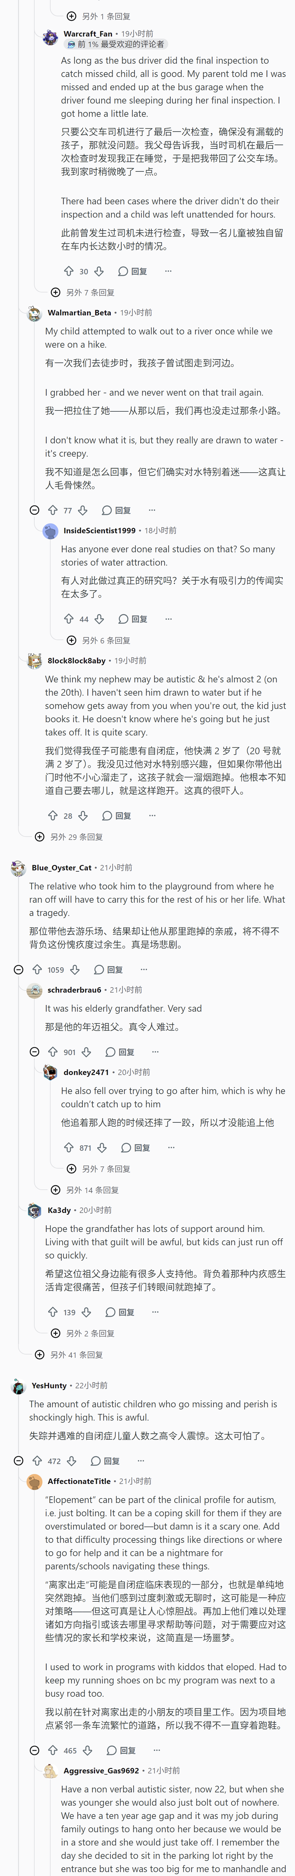Downvote donkey2471's comment with 871 points

tap(102, 1148)
